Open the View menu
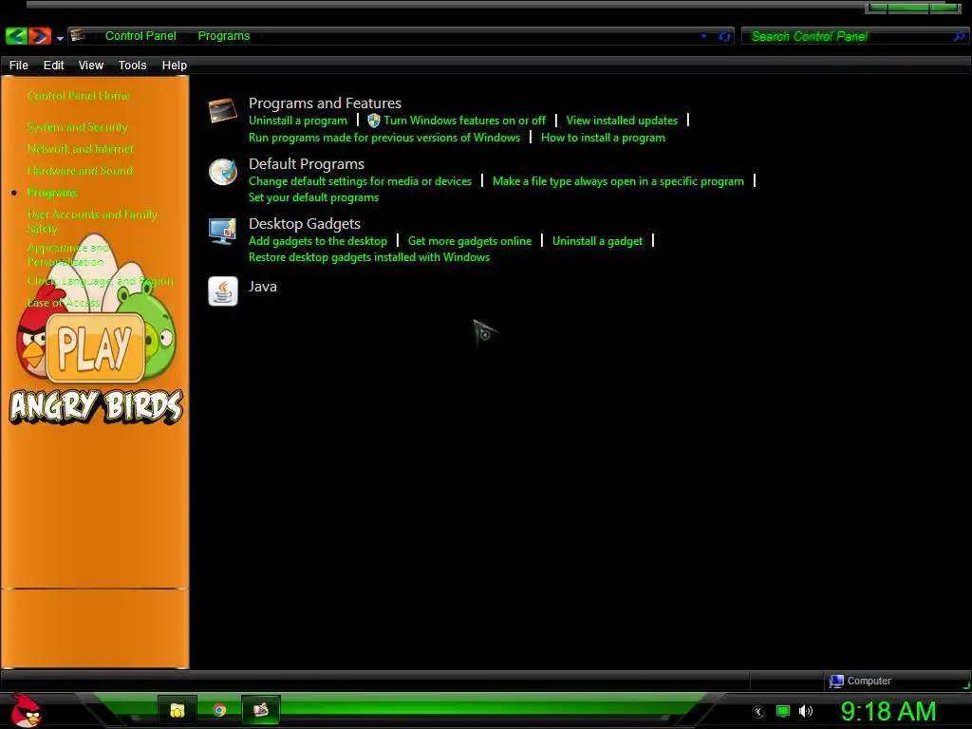This screenshot has width=972, height=729. 90,65
